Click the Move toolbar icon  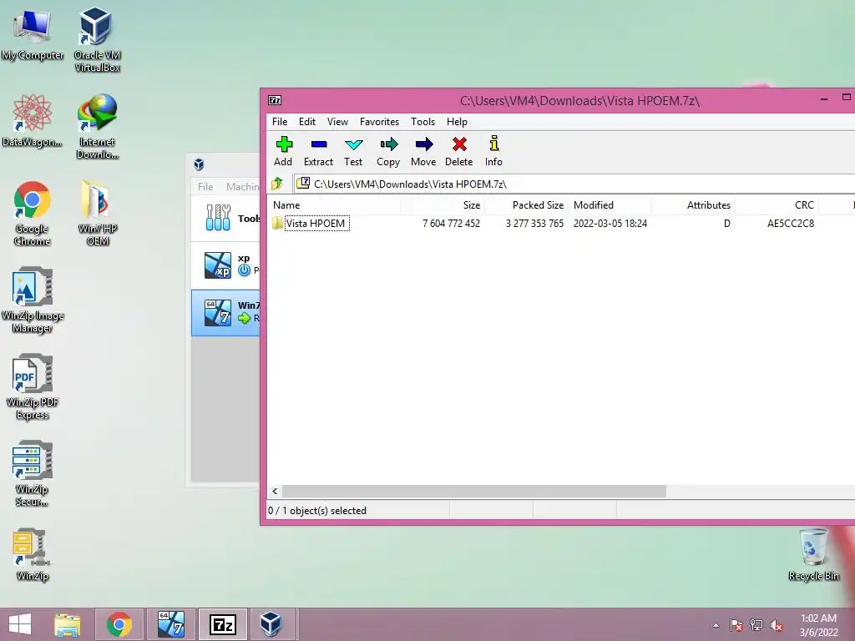point(423,151)
